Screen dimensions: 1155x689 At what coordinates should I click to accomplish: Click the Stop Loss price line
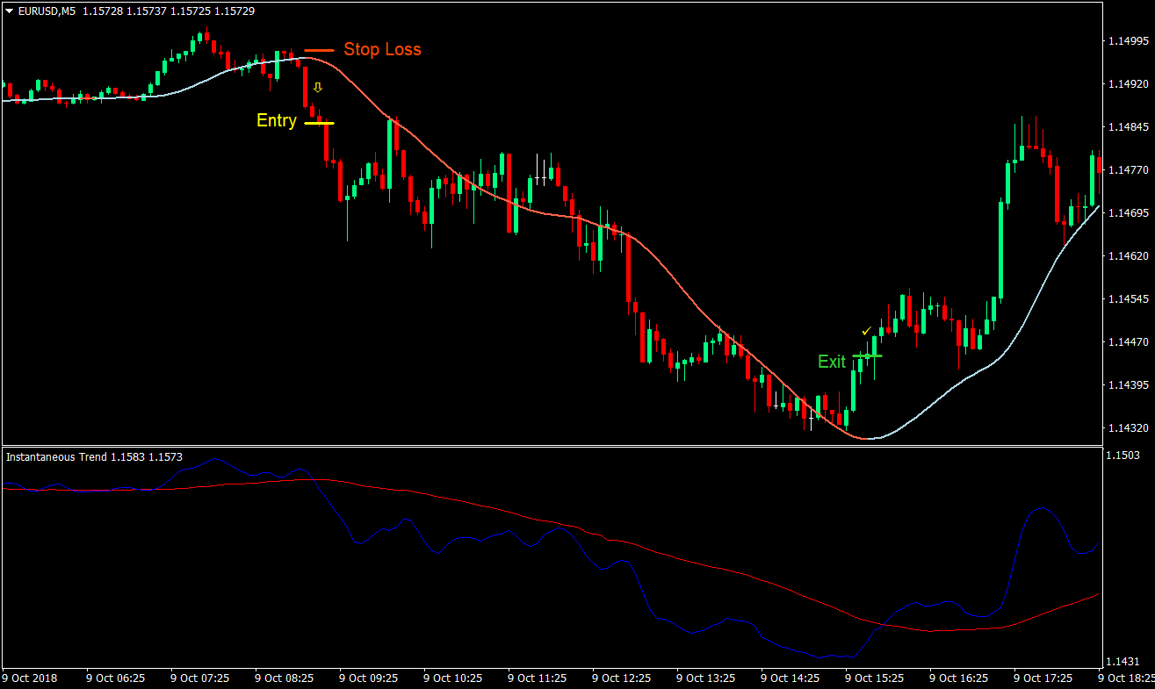point(319,50)
